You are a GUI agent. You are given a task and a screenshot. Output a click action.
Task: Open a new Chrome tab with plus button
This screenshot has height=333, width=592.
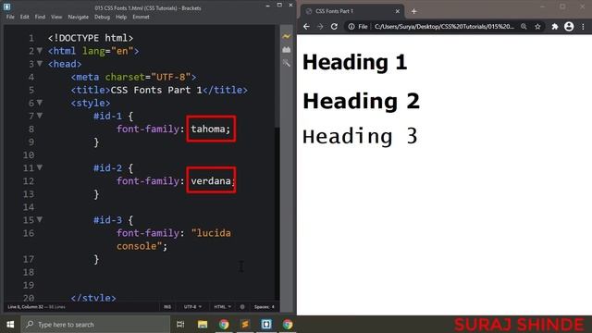point(413,11)
